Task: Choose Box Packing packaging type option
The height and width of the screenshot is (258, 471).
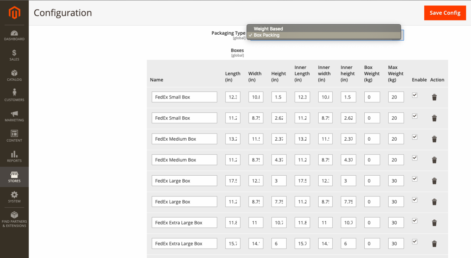Action: click(324, 35)
